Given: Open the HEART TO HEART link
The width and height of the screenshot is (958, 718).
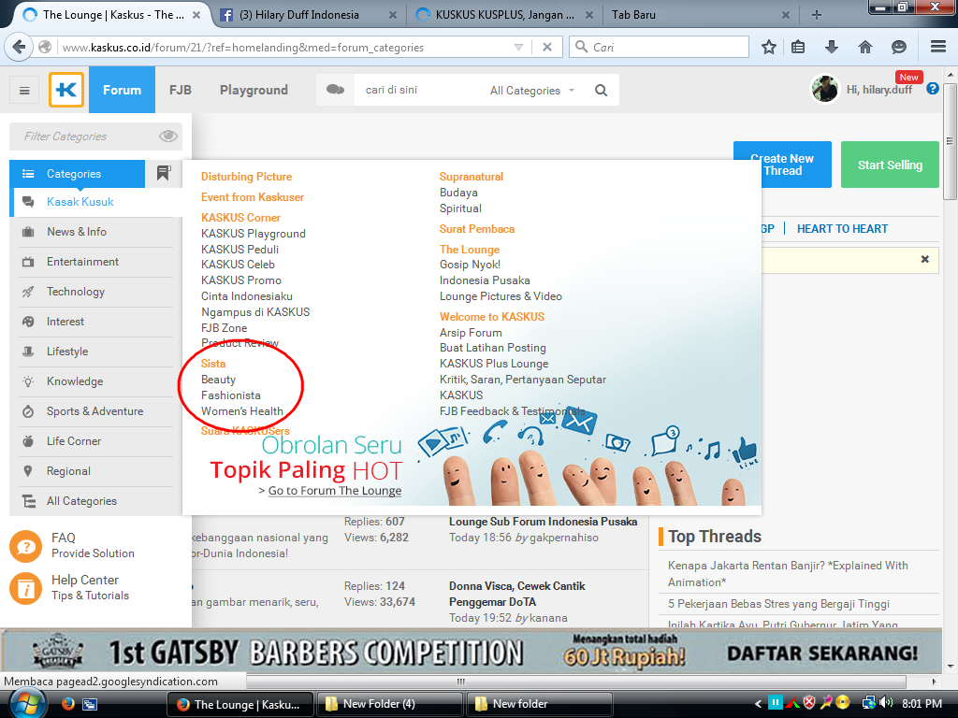Looking at the screenshot, I should point(842,228).
